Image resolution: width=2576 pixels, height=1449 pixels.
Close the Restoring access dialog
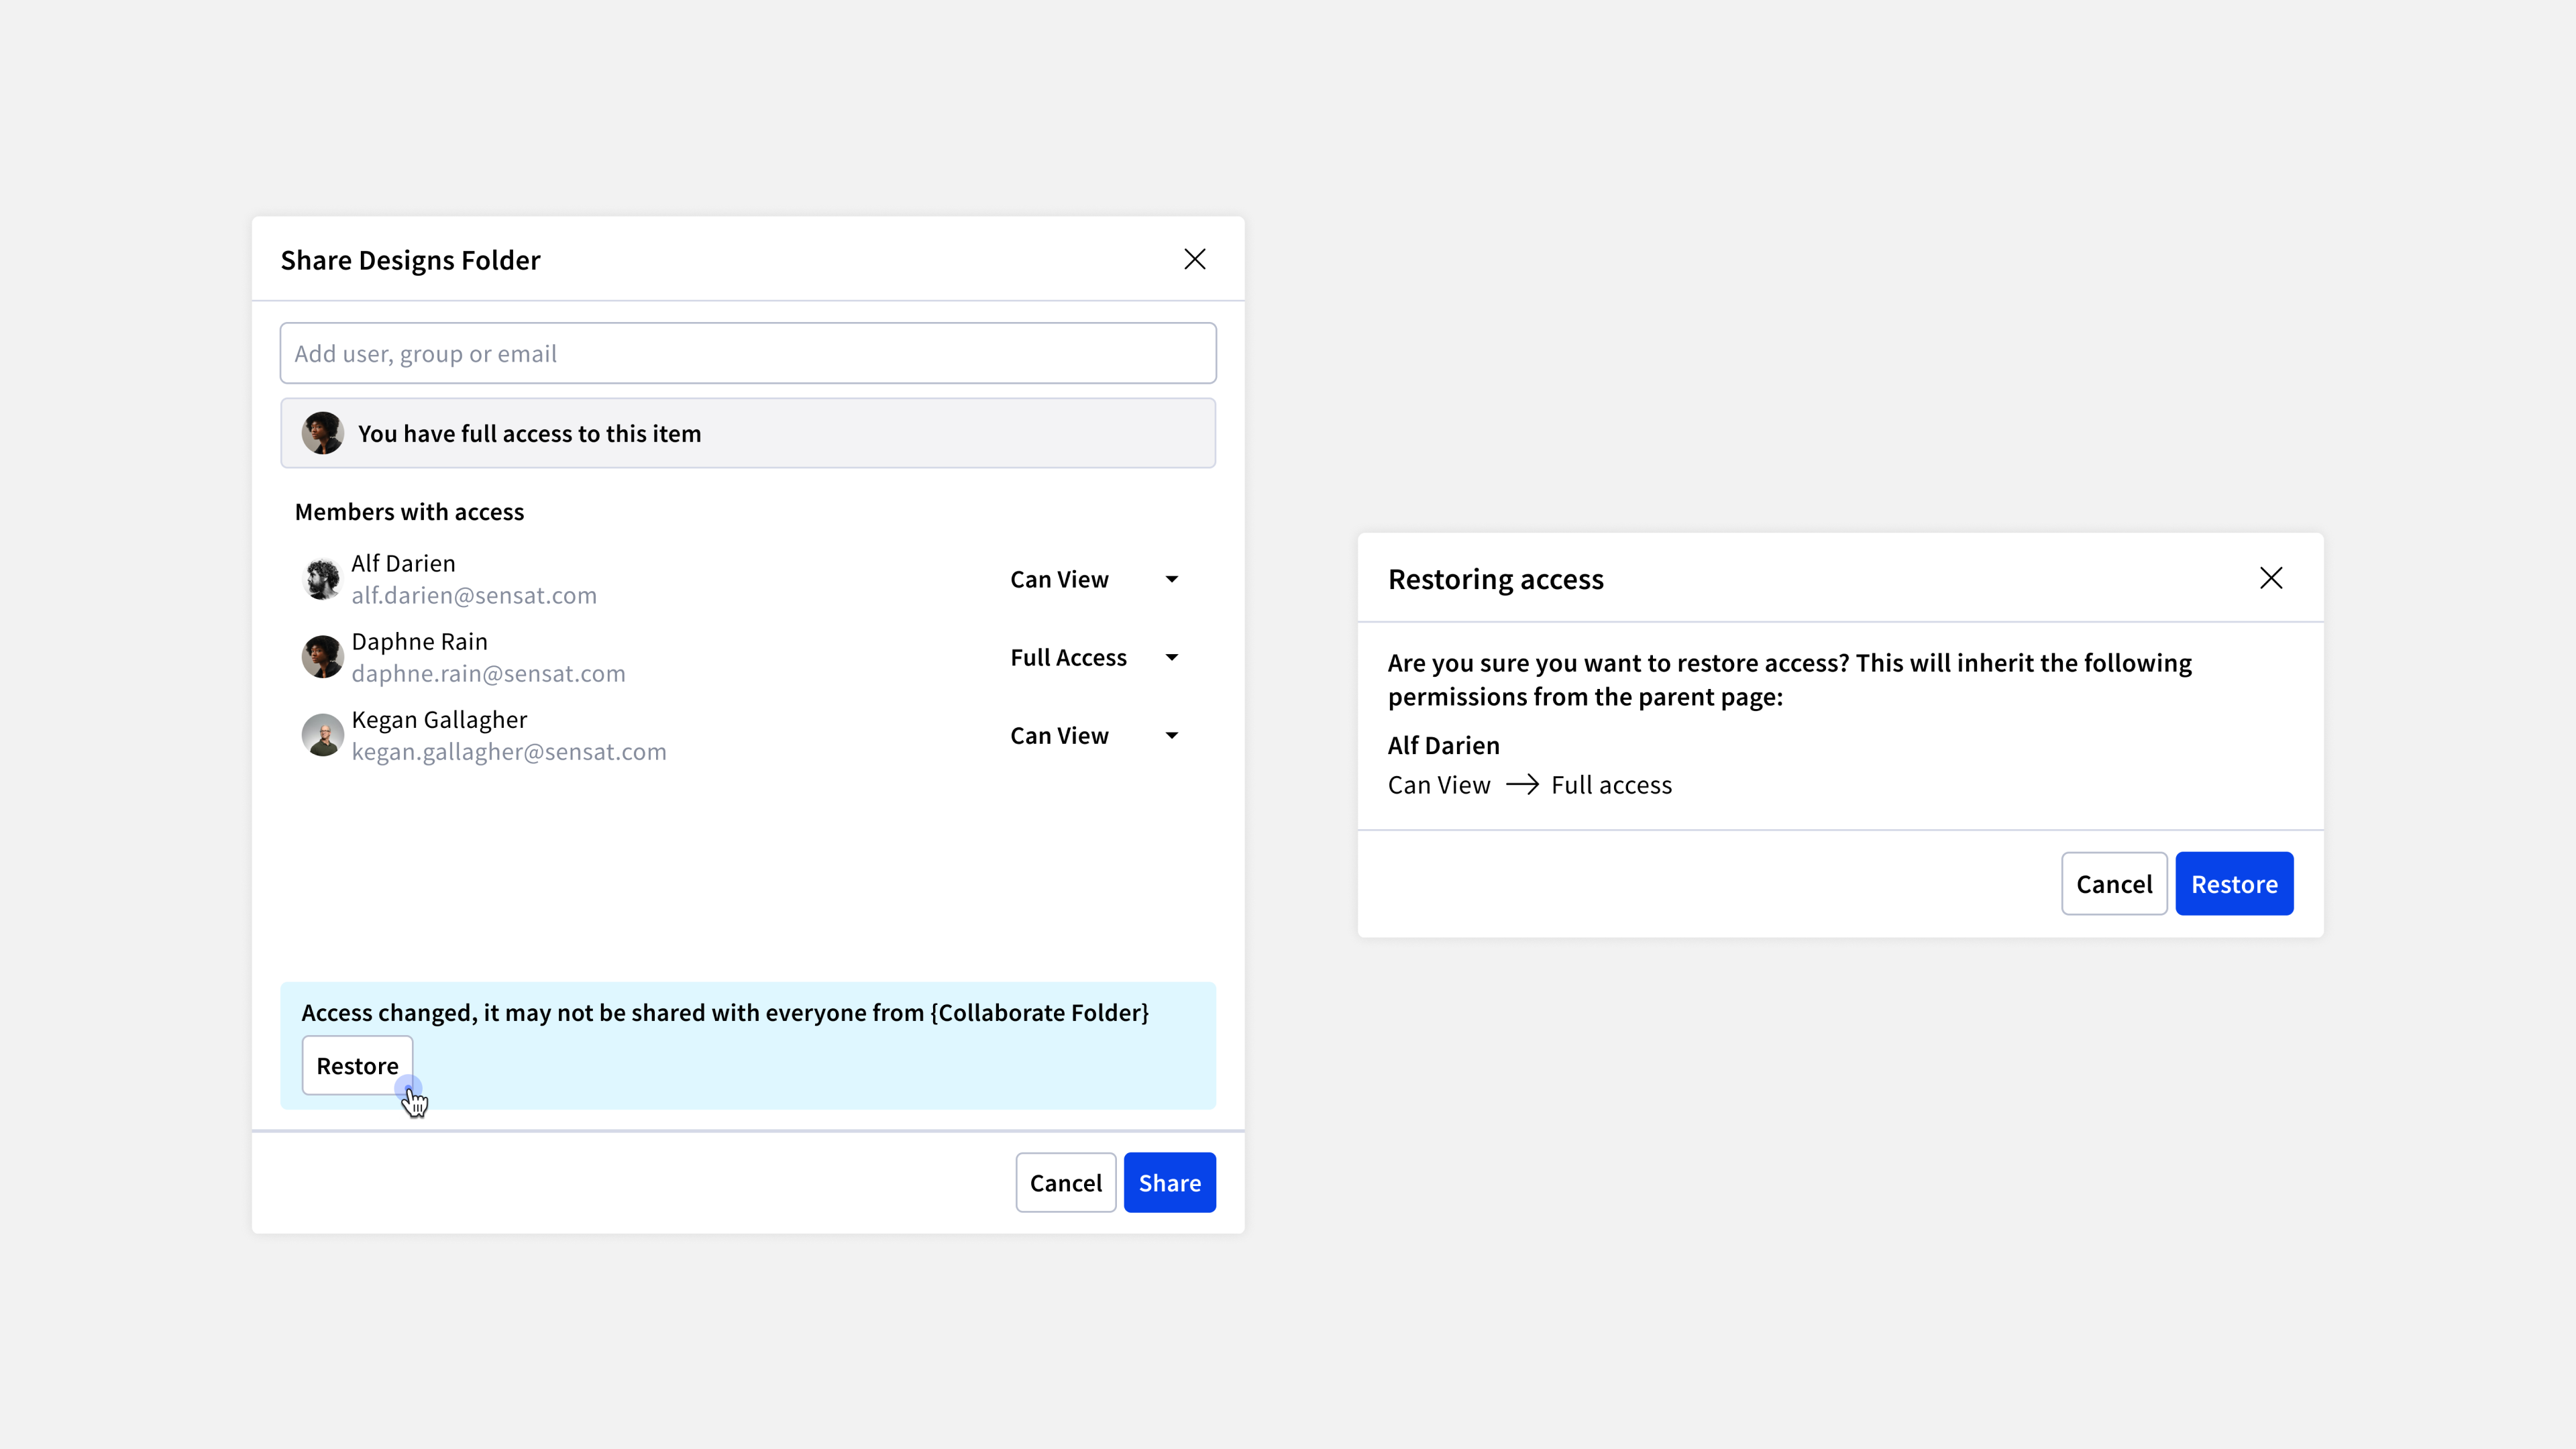(x=2271, y=578)
